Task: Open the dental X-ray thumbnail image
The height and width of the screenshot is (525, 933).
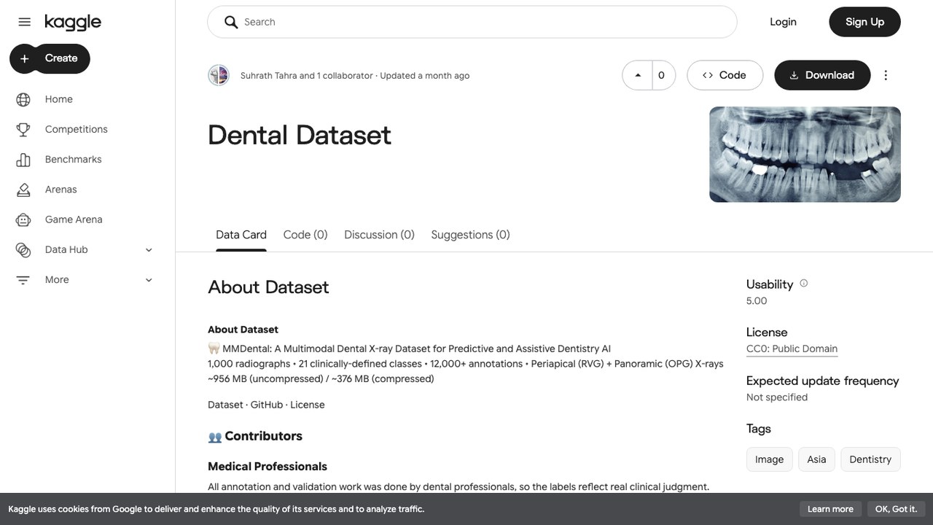Action: coord(805,155)
